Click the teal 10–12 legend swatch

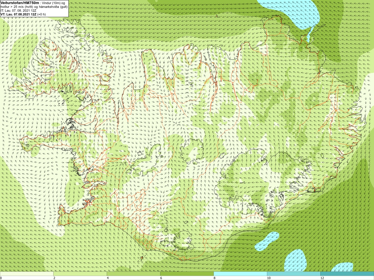tap(294, 274)
